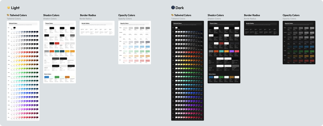The height and width of the screenshot is (126, 323).
Task: Pick the most opaque Primary swatch in light Opacity Colors
Action: click(147, 28)
